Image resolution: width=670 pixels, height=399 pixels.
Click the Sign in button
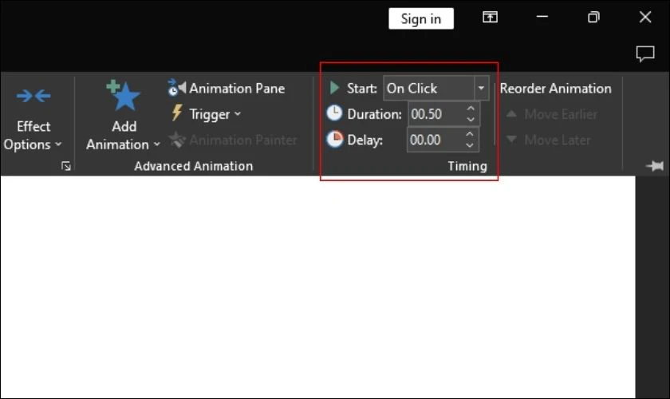[421, 19]
